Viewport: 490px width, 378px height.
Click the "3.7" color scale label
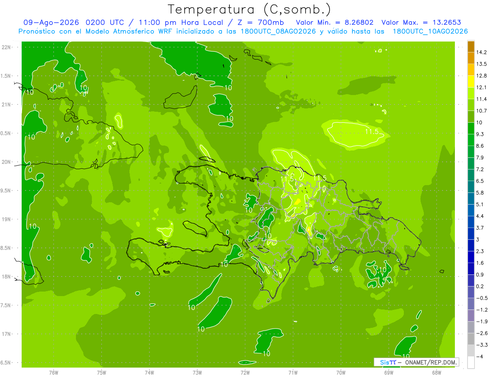[480, 228]
